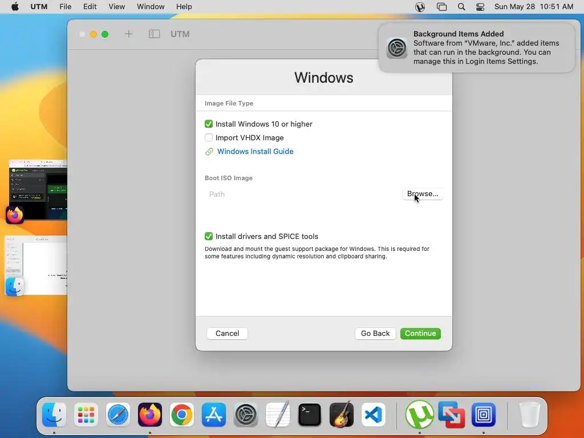Screen dimensions: 584x438
Task: Open Stage Manager icon in menu bar
Action: click(x=441, y=7)
